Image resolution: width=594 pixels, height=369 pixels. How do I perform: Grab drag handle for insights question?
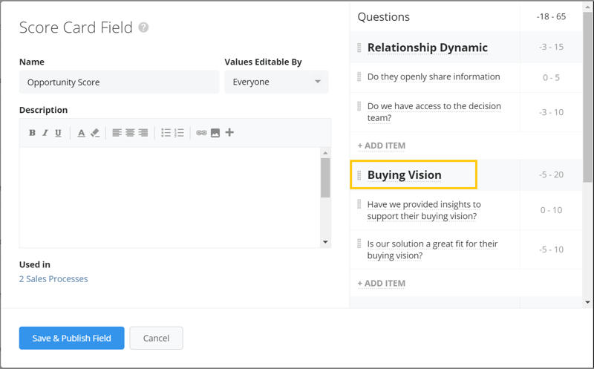pos(359,204)
